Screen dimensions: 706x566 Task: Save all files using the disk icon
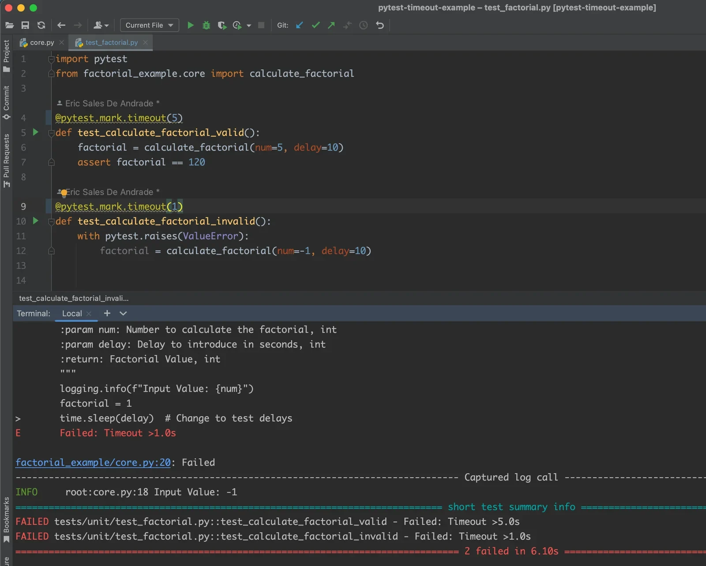tap(25, 25)
